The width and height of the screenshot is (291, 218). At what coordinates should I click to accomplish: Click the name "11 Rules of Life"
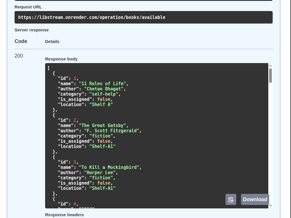pos(102,84)
